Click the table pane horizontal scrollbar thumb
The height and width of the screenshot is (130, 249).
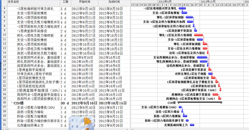7,129
